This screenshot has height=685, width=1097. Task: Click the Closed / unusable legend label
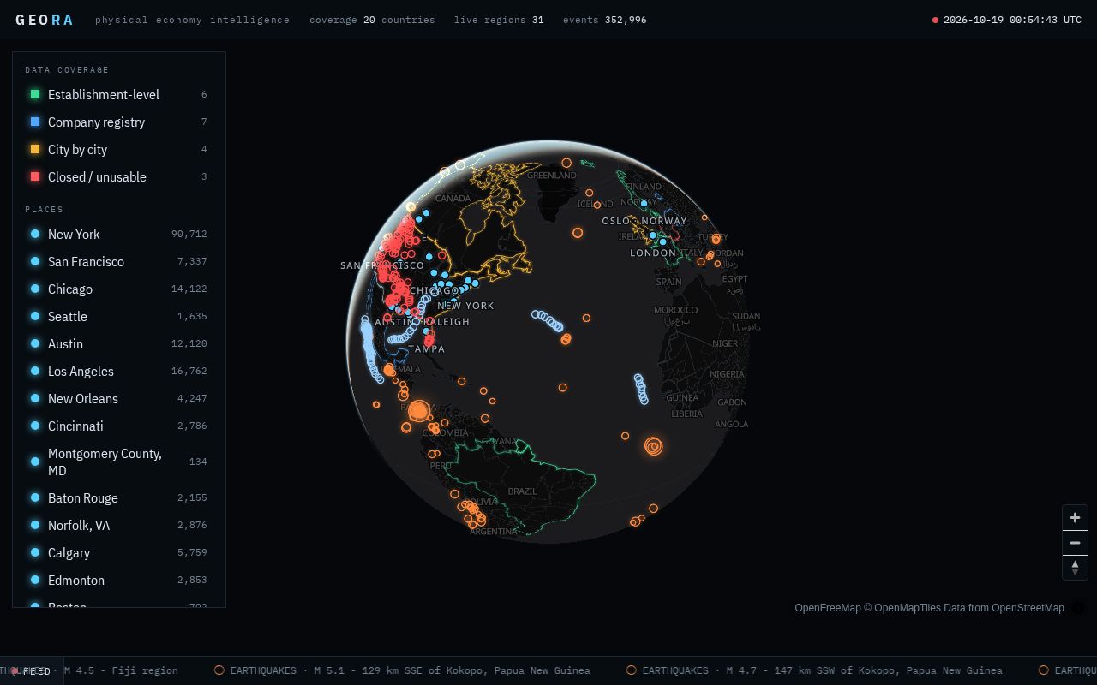tap(97, 176)
